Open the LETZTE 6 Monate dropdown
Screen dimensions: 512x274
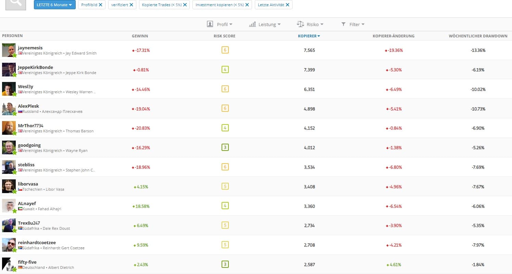(54, 5)
